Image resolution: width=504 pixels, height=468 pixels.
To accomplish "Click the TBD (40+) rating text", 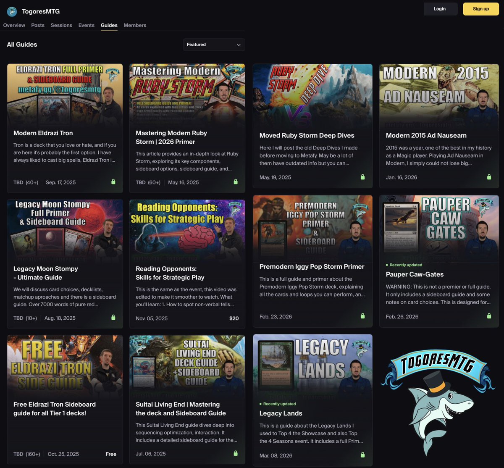I will [26, 182].
